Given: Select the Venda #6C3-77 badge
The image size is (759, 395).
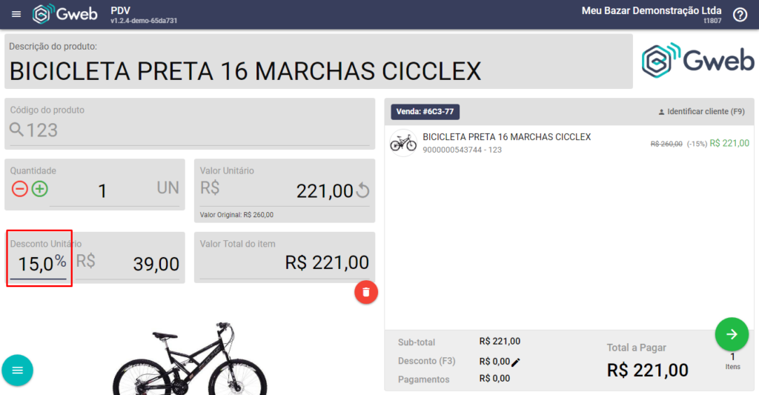Looking at the screenshot, I should pyautogui.click(x=425, y=112).
